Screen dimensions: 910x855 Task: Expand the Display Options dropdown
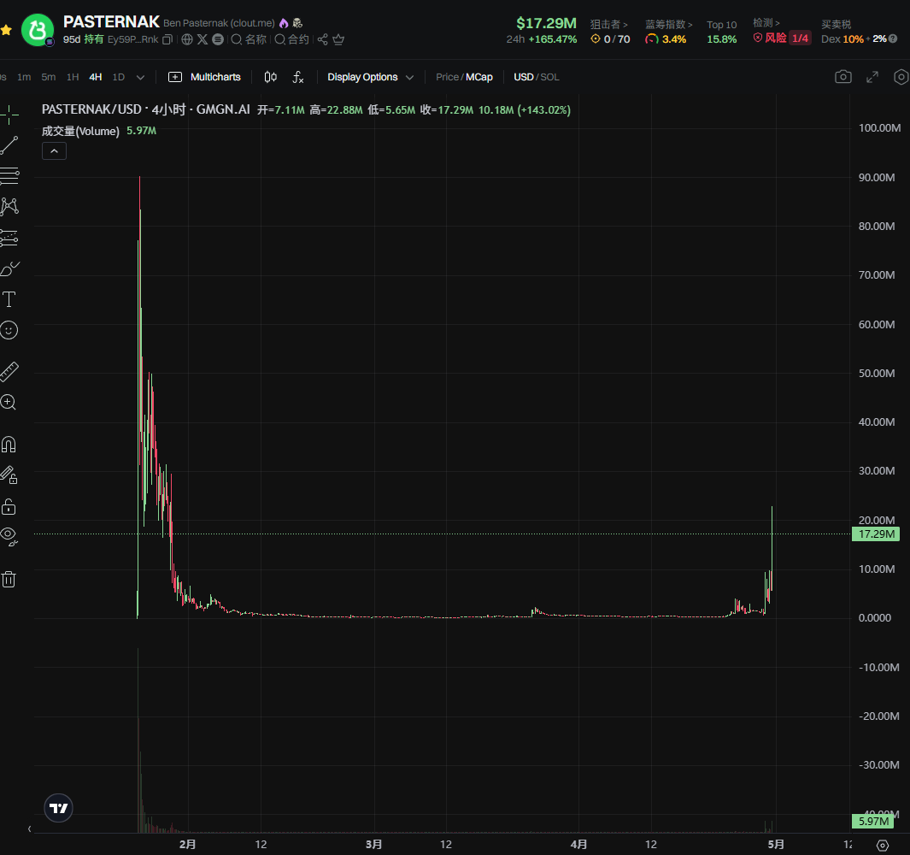pyautogui.click(x=370, y=77)
